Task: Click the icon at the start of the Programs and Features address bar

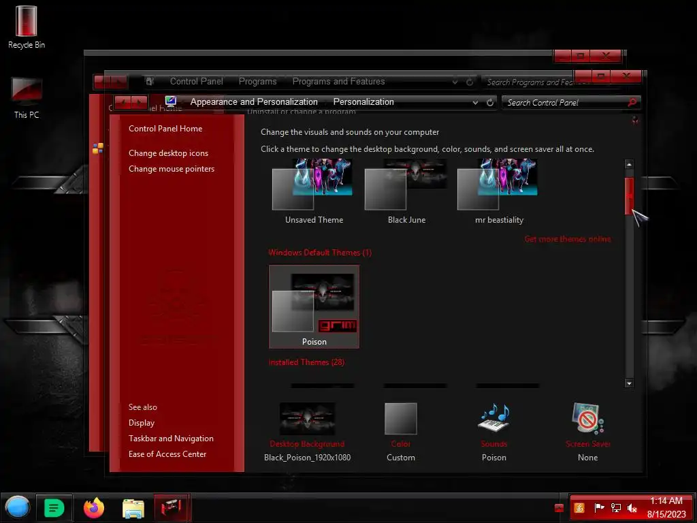Action: [x=150, y=82]
